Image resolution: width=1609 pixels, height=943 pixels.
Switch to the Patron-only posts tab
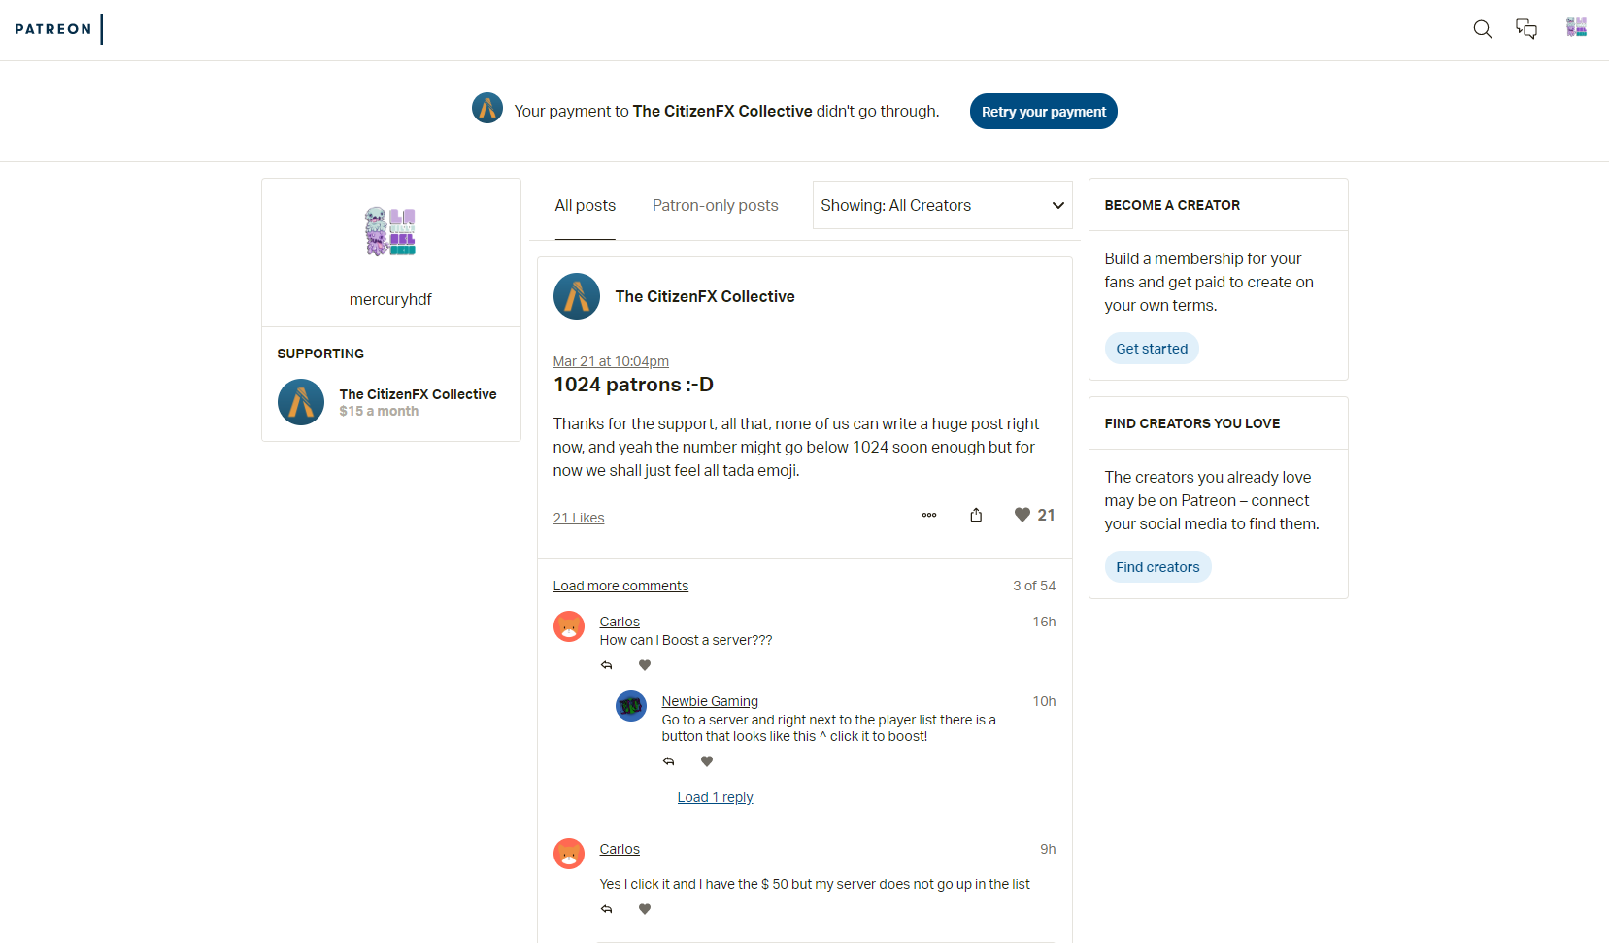coord(716,206)
